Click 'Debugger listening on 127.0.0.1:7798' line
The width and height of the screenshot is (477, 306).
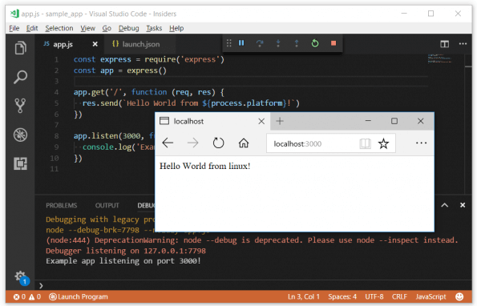pyautogui.click(x=126, y=251)
